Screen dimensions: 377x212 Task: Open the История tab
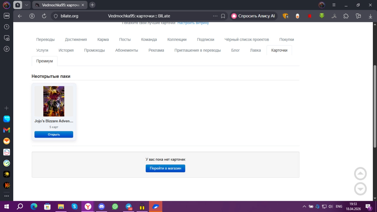66,50
